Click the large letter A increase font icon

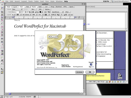pos(2,60)
